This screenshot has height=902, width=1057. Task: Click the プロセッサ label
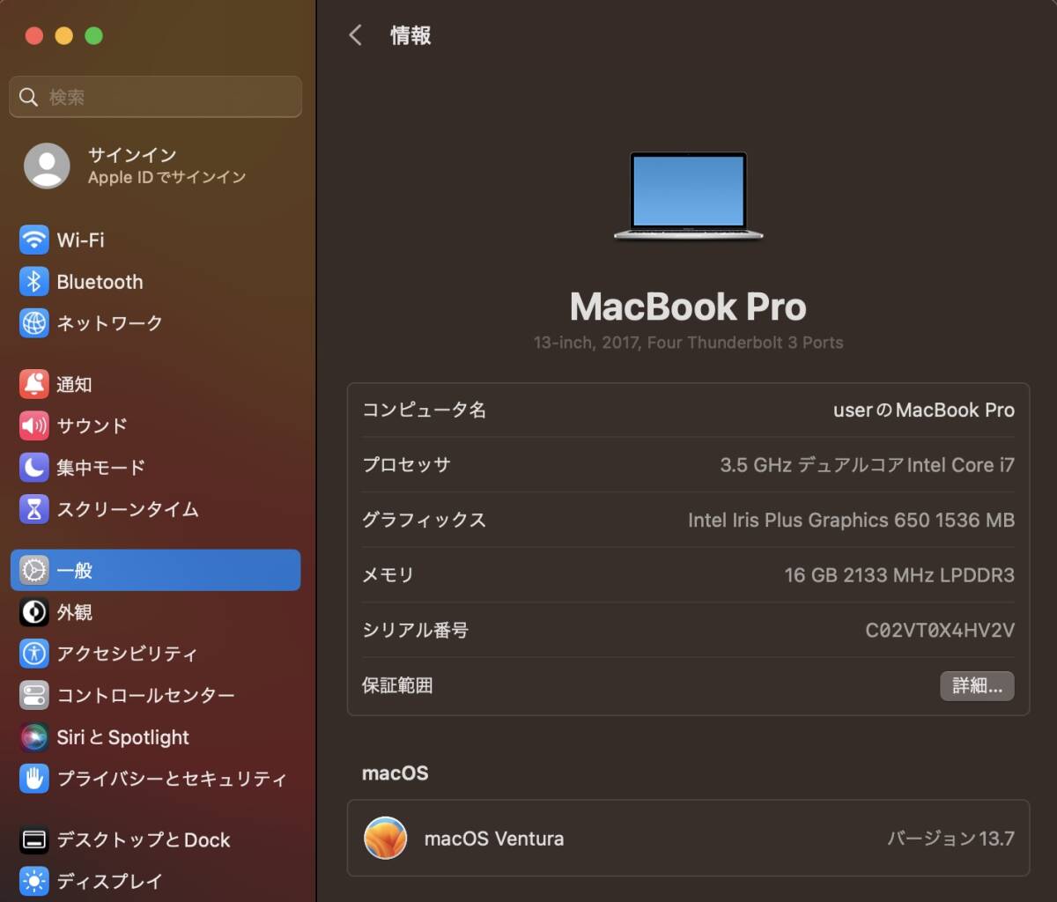point(406,465)
